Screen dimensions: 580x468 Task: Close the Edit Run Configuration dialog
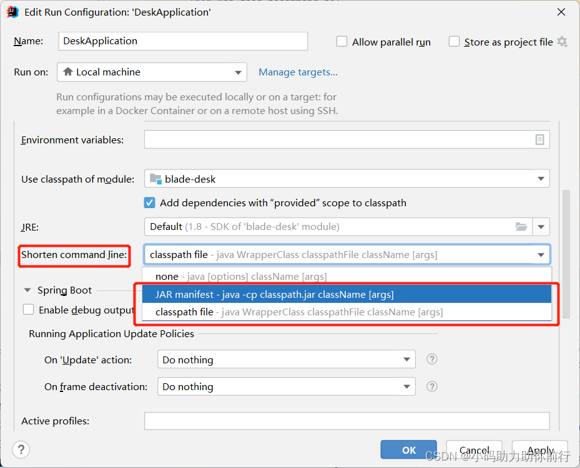click(x=561, y=12)
